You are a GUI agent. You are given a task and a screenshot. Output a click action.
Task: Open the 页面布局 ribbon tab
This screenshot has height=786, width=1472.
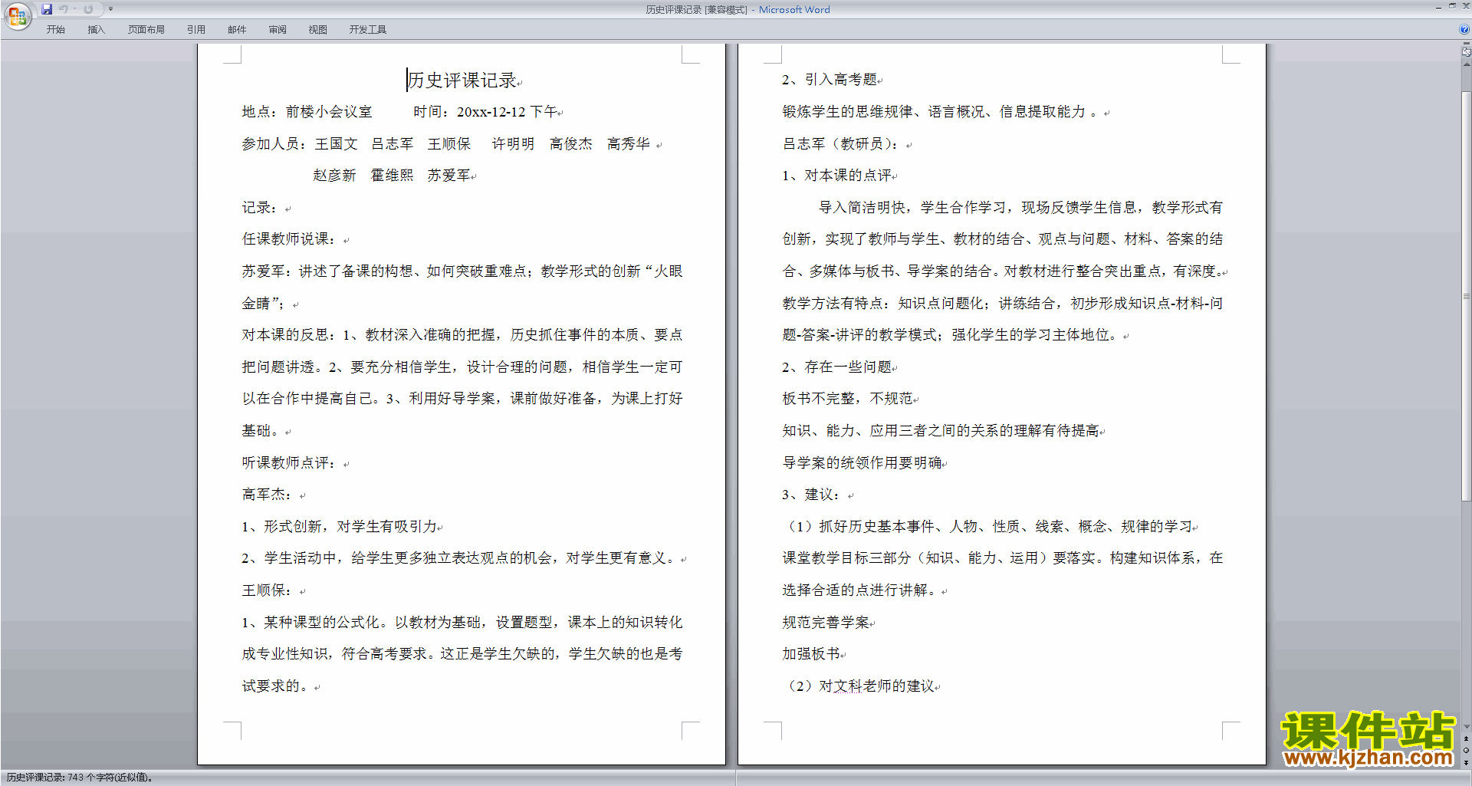(x=146, y=29)
